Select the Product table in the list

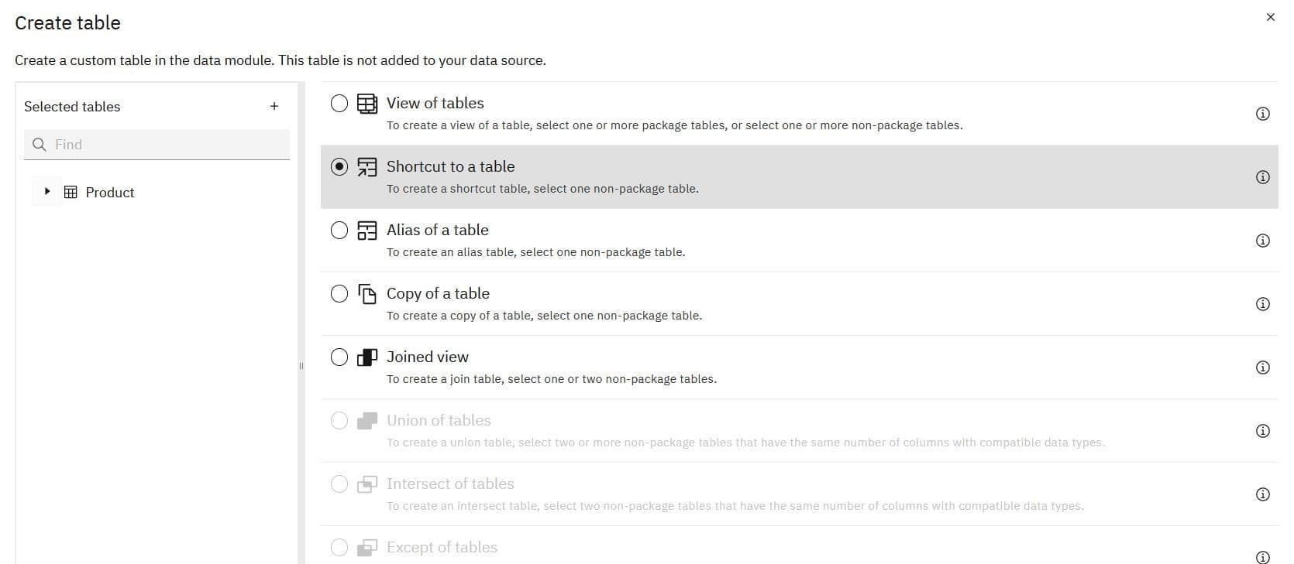109,193
